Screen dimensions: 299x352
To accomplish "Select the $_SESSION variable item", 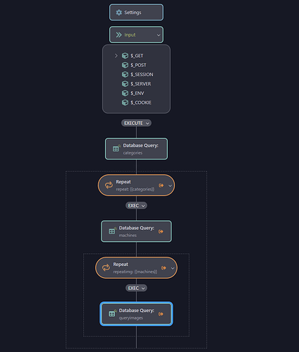I will click(138, 75).
